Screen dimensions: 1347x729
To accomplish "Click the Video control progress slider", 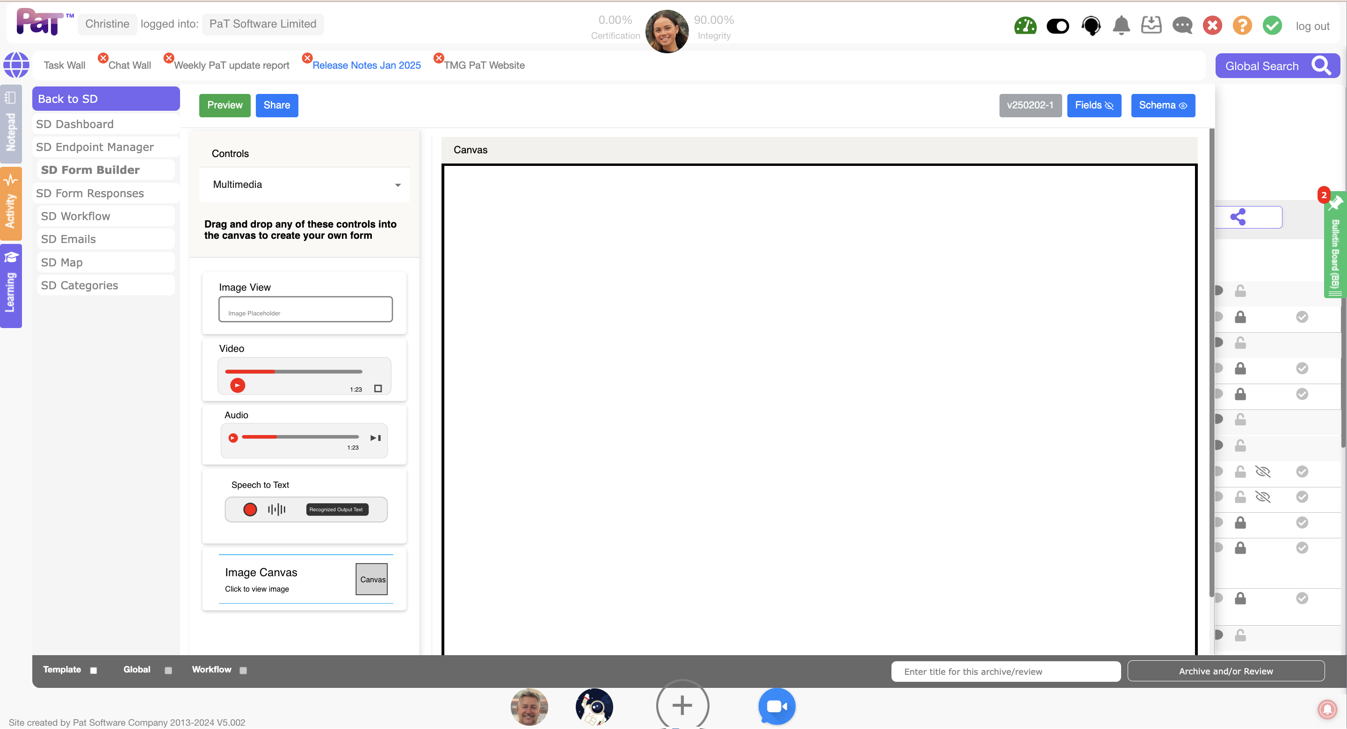I will tap(293, 372).
